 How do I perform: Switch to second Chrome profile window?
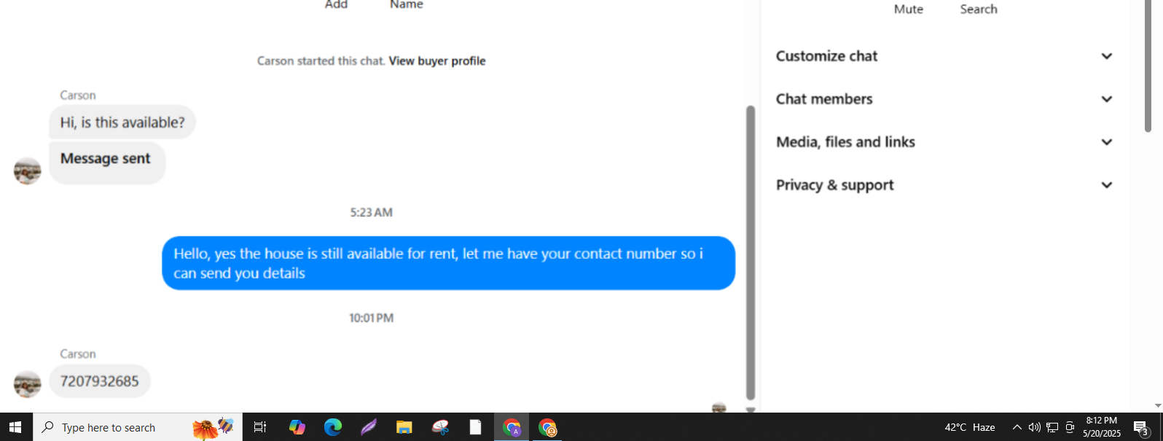tap(547, 427)
